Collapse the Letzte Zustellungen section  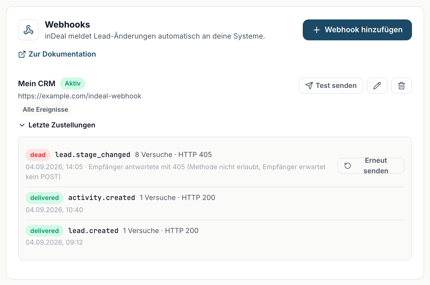[x=57, y=125]
